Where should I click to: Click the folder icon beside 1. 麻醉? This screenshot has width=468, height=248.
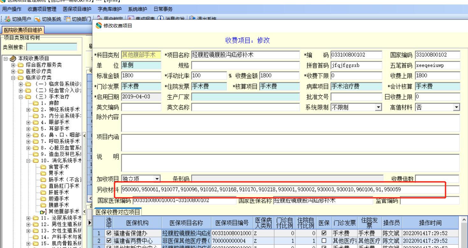point(36,103)
